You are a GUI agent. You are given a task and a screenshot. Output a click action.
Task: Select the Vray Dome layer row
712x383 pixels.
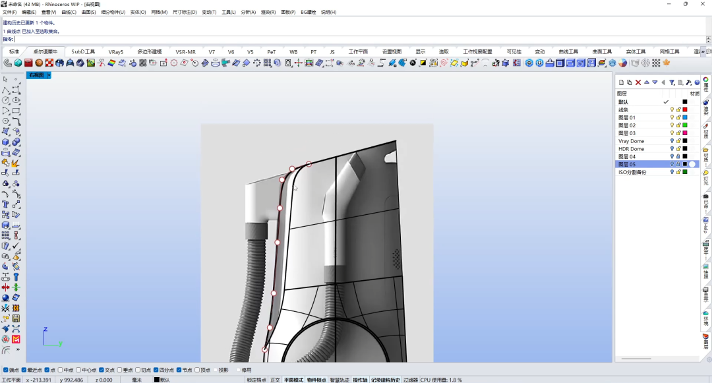[657, 141]
